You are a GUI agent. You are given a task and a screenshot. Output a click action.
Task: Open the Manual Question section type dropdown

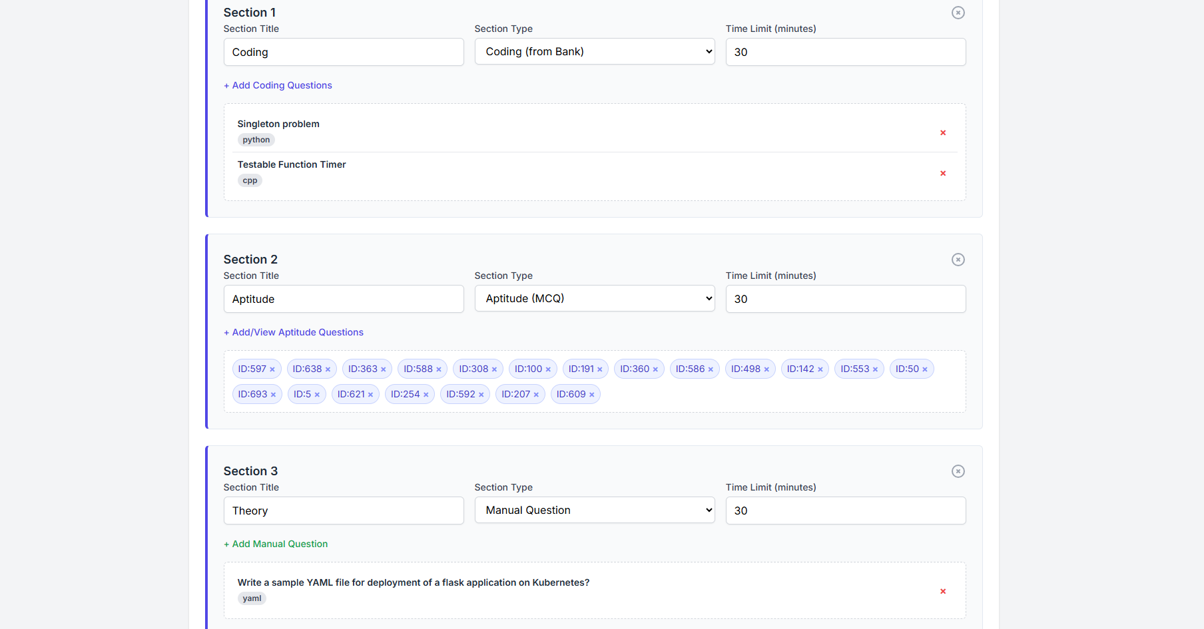(594, 510)
